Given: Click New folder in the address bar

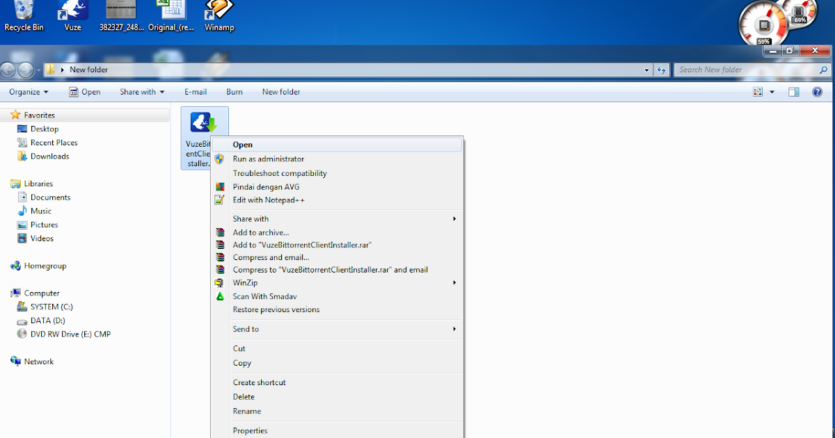Looking at the screenshot, I should [88, 70].
